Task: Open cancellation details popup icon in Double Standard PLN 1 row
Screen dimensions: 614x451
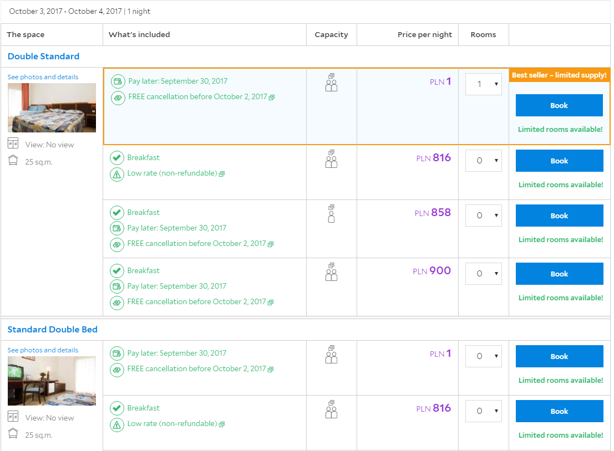Action: (x=272, y=97)
